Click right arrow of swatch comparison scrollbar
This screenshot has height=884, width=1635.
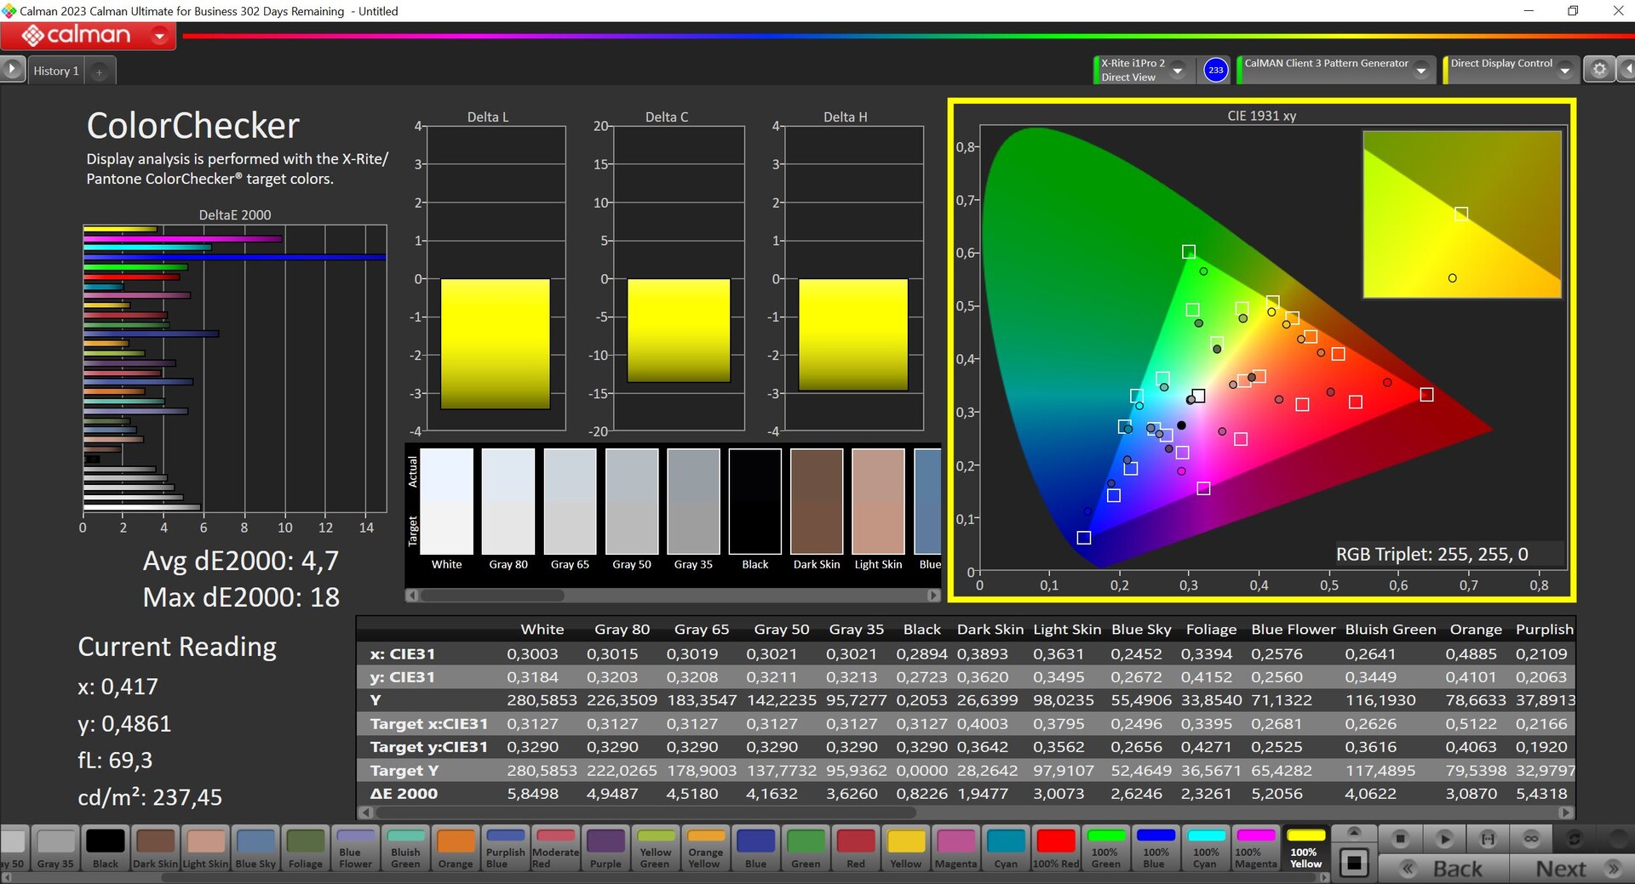(933, 596)
